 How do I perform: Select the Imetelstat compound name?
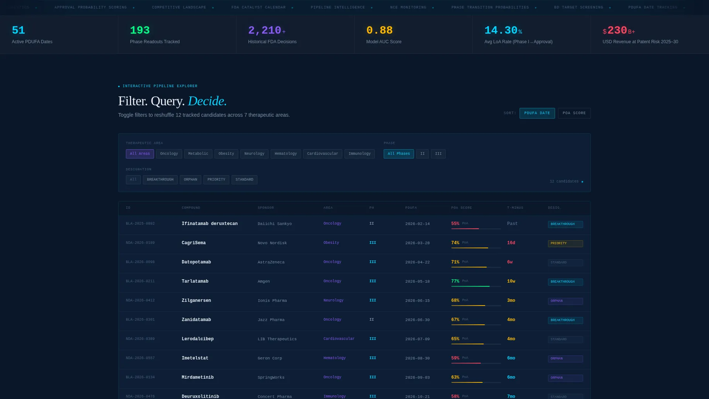(195, 358)
